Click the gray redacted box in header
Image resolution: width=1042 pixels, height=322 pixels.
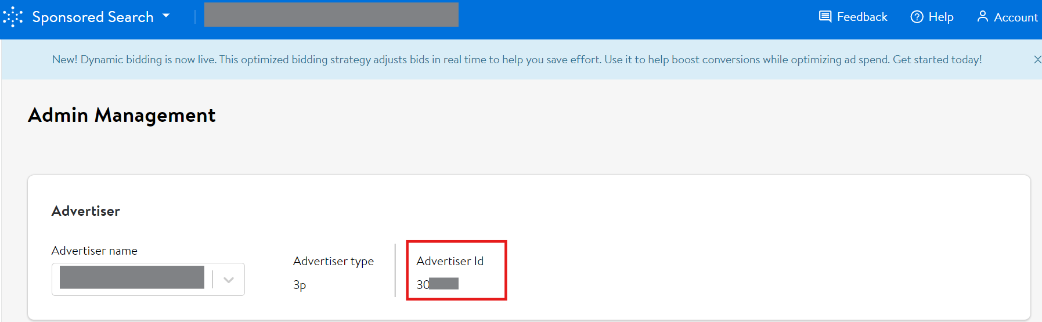[331, 15]
